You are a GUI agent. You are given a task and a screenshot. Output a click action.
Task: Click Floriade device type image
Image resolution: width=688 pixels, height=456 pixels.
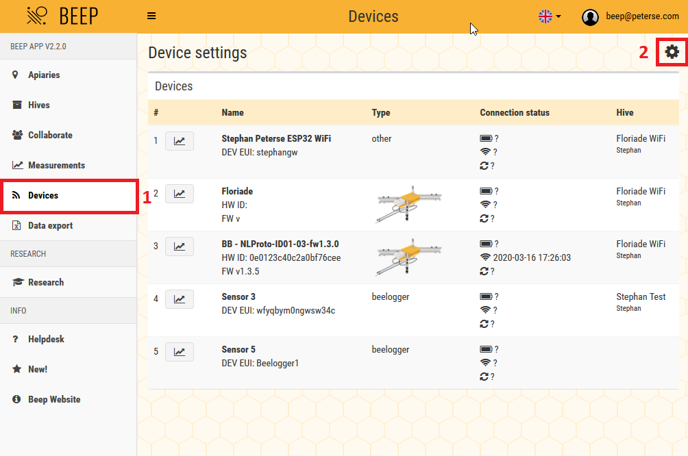408,204
